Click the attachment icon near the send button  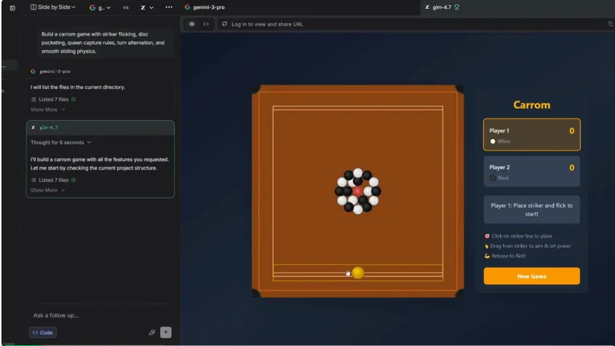(152, 332)
